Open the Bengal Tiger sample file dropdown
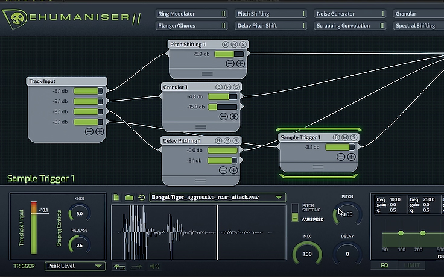Screen dimensions: 444x277 coord(217,198)
